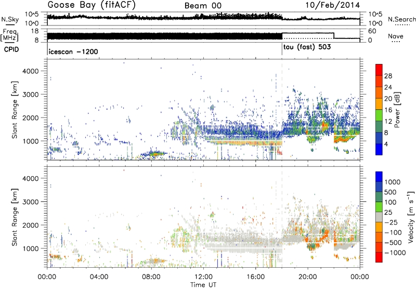Screen dimensions: 416x288
Task: Click the 8 tick on Power colorbar
Action: click(x=387, y=133)
